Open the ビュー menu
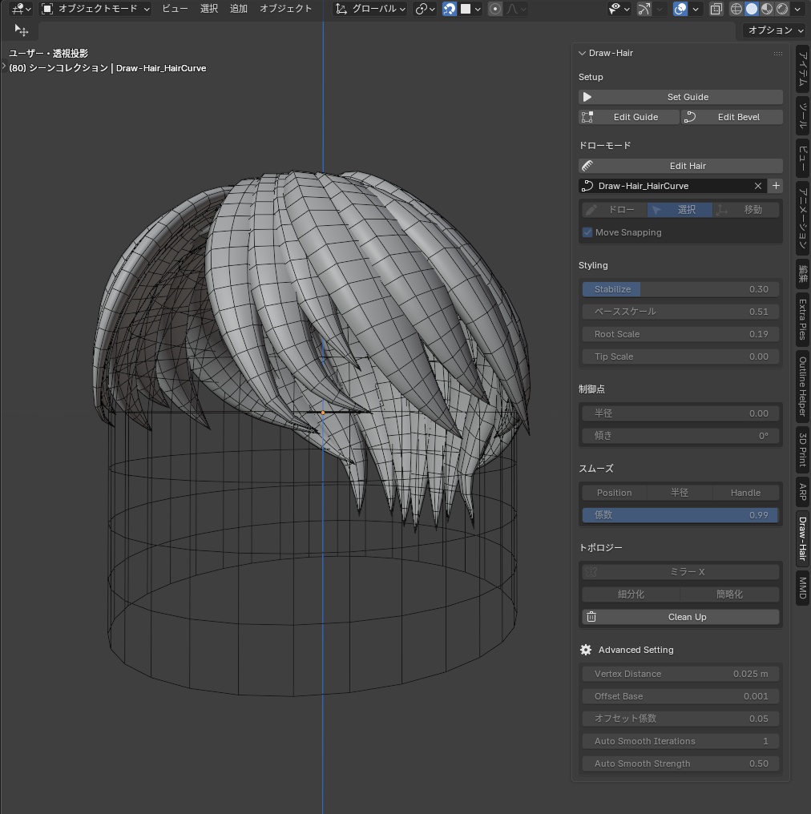The image size is (811, 814). pos(175,9)
